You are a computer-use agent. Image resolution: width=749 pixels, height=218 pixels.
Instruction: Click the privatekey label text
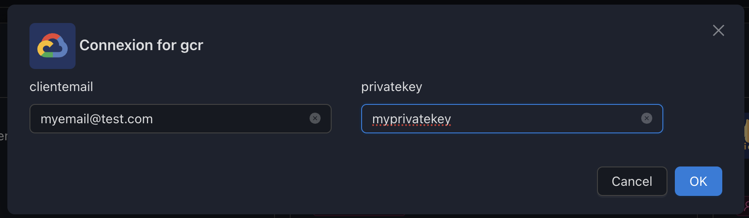coord(392,87)
